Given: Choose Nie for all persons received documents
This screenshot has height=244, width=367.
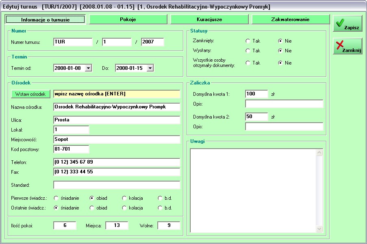Looking at the screenshot, I should tap(280, 63).
